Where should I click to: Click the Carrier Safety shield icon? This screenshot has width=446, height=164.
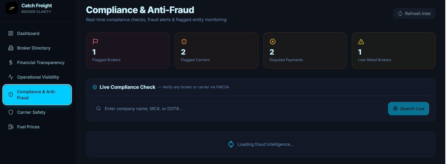tap(11, 112)
